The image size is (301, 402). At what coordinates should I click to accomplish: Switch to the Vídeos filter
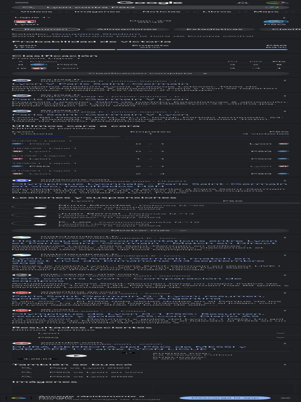coord(36,12)
